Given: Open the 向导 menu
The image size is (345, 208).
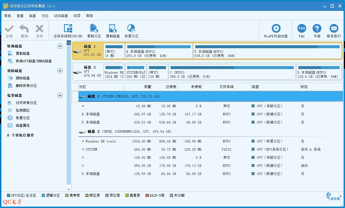Looking at the screenshot, I should tap(77, 16).
